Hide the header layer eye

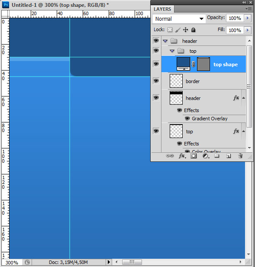[156, 97]
